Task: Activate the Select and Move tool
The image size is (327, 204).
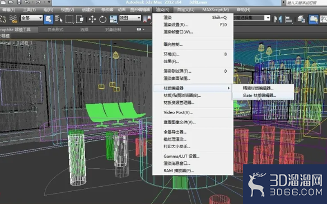Action: 92,19
